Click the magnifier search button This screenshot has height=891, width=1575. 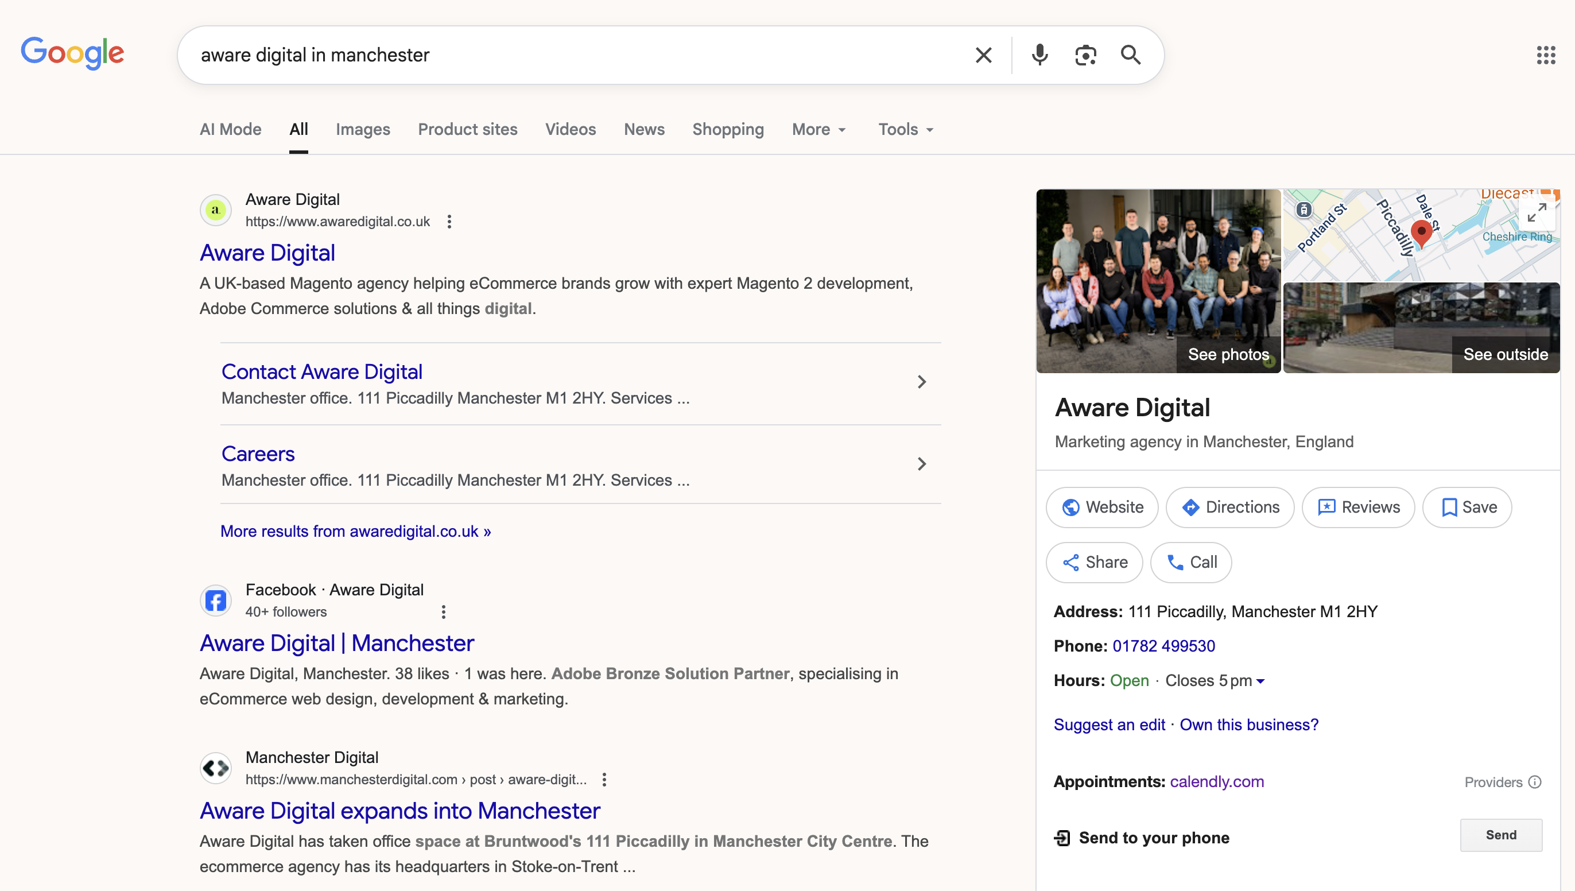click(1130, 55)
